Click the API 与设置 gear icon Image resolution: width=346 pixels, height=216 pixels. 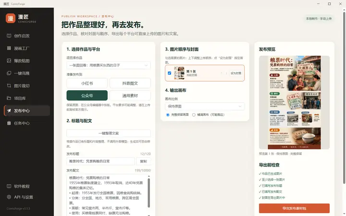coord(9,197)
